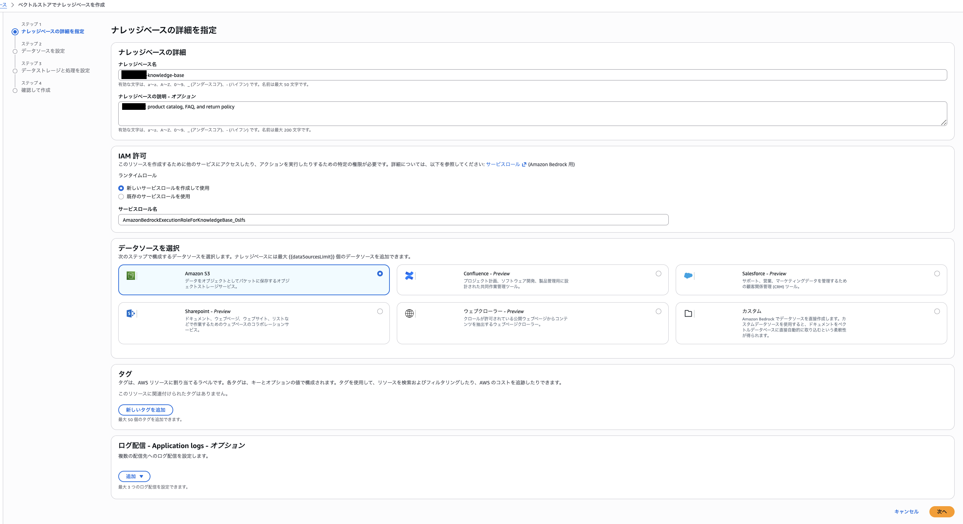The image size is (963, 524).
Task: Open the 追加 dropdown for log delivery
Action: point(134,476)
